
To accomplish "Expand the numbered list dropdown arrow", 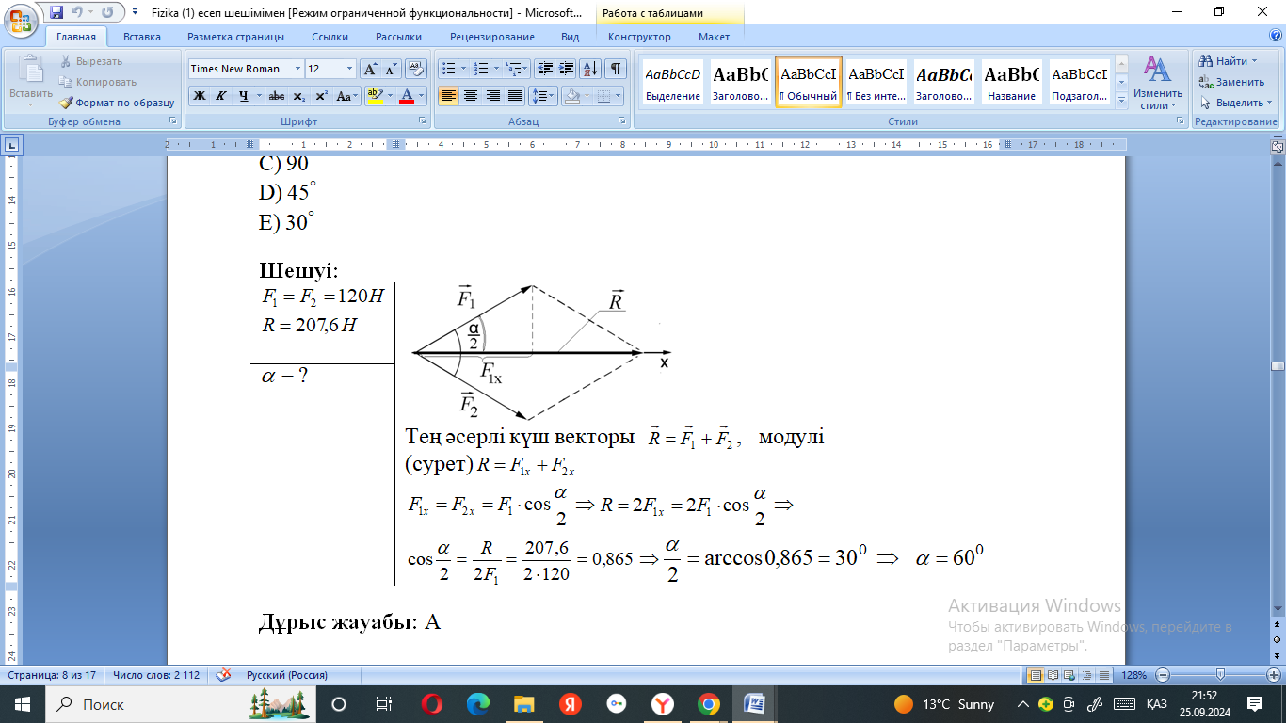I will coord(496,69).
